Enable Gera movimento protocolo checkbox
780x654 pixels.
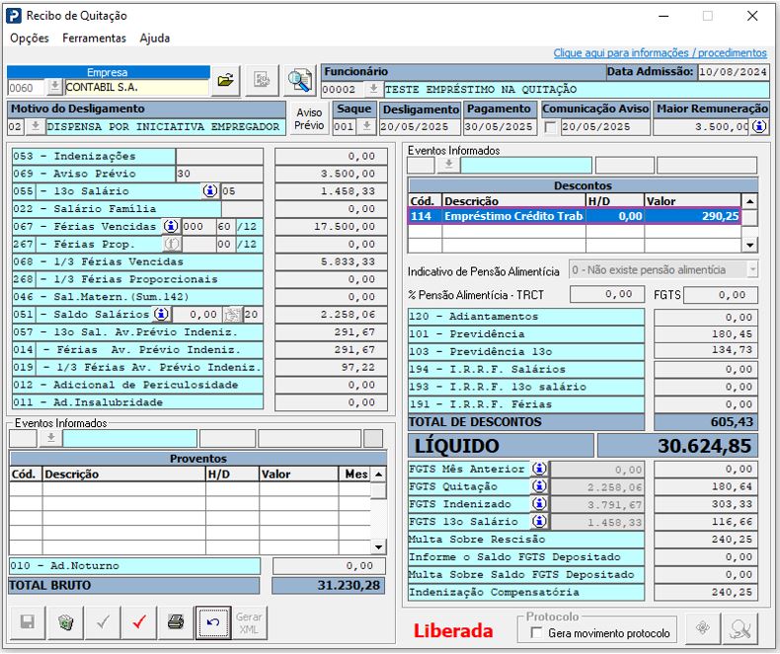tap(536, 633)
